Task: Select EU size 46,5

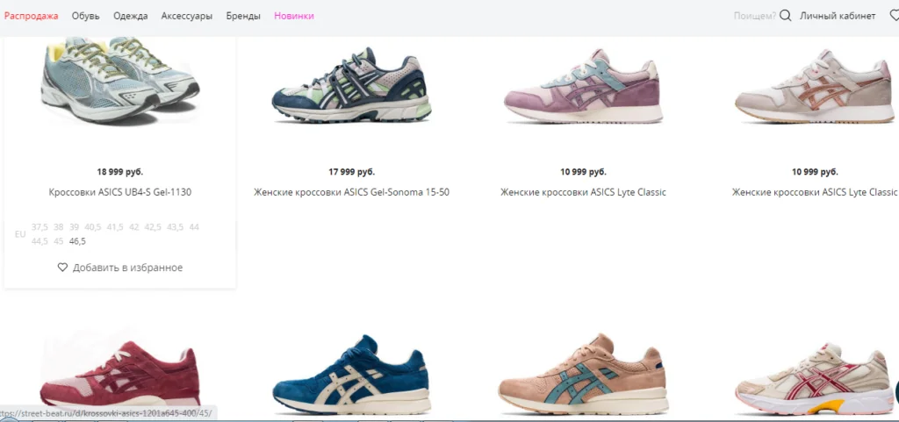Action: 77,241
